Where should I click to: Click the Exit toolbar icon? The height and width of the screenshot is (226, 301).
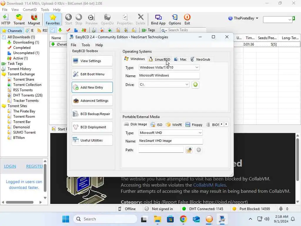coord(187,19)
